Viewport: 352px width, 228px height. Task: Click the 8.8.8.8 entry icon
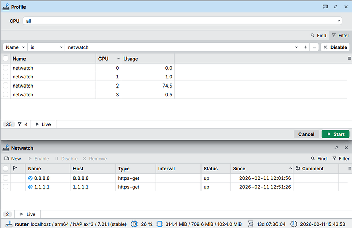pyautogui.click(x=30, y=178)
